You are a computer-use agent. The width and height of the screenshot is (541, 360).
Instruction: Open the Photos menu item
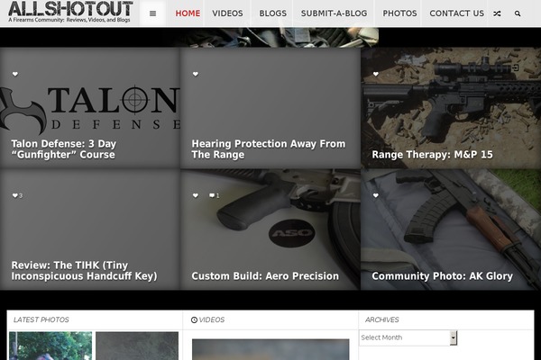[399, 13]
